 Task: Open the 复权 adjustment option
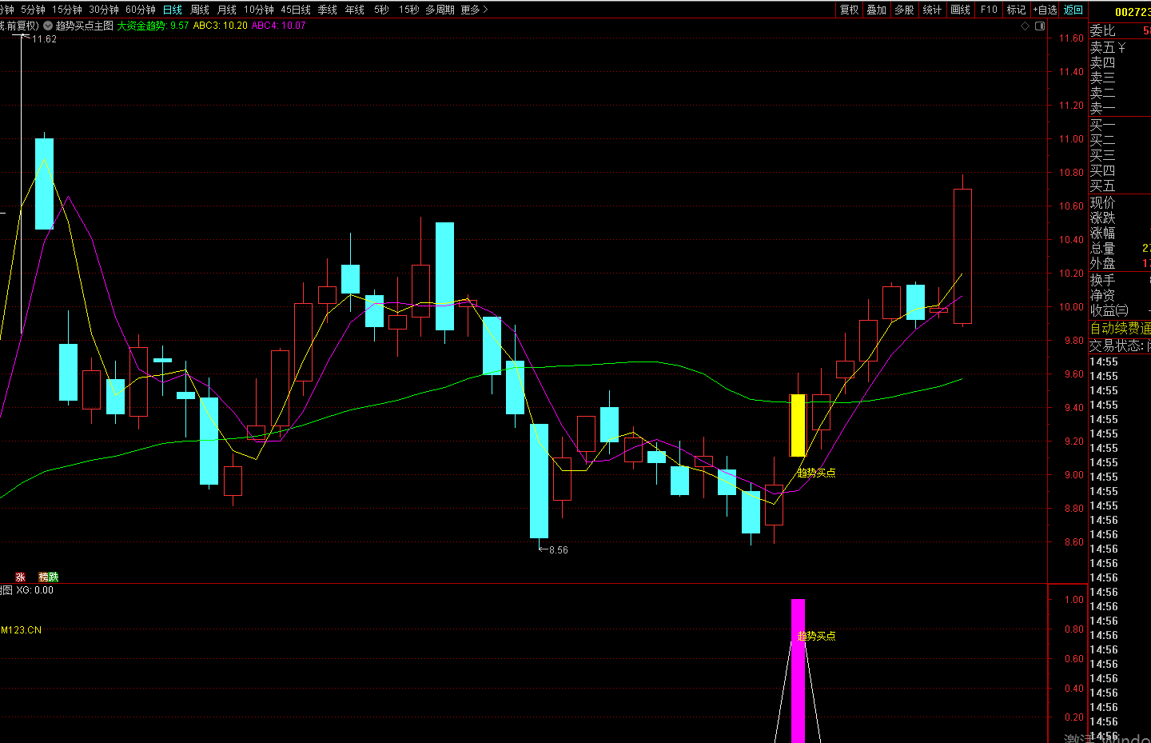849,10
